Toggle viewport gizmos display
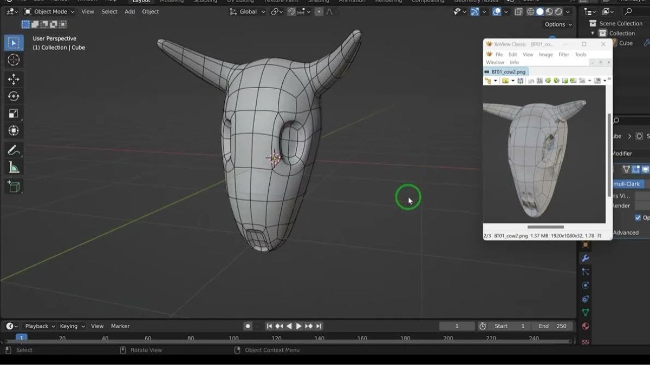This screenshot has height=365, width=650. tap(475, 11)
